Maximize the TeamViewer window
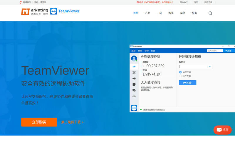235x147 pixels. point(229,46)
